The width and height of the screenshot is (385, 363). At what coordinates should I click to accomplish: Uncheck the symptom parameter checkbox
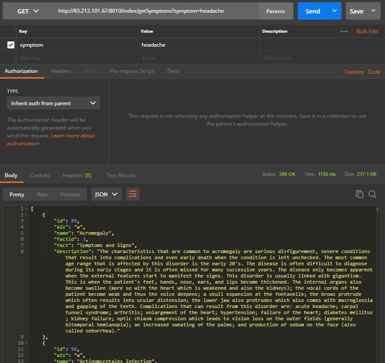pyautogui.click(x=11, y=45)
